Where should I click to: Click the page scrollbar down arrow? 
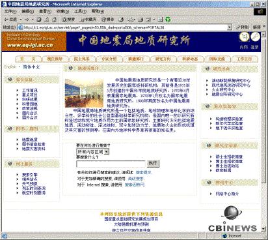(263, 229)
